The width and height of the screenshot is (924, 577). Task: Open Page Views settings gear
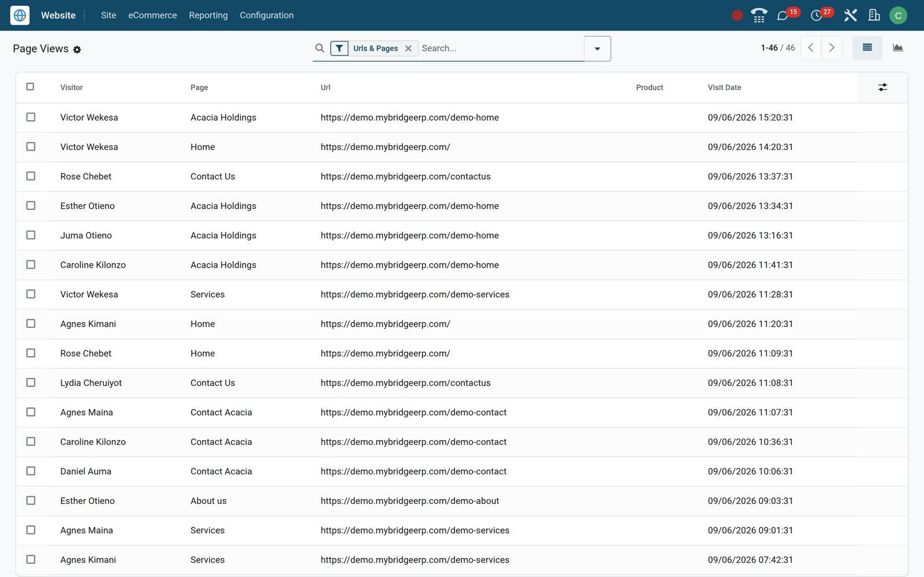(x=77, y=50)
